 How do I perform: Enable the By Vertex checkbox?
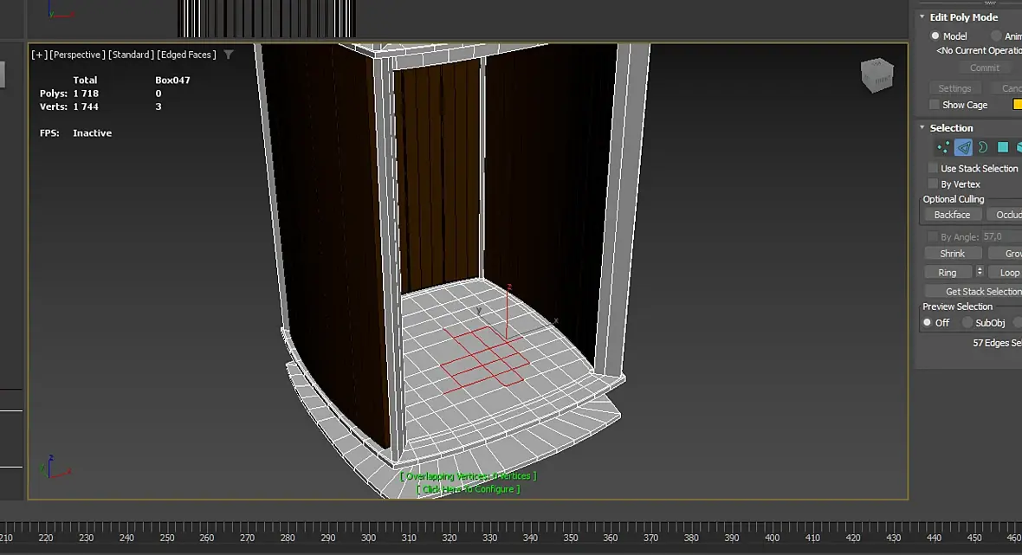point(933,184)
